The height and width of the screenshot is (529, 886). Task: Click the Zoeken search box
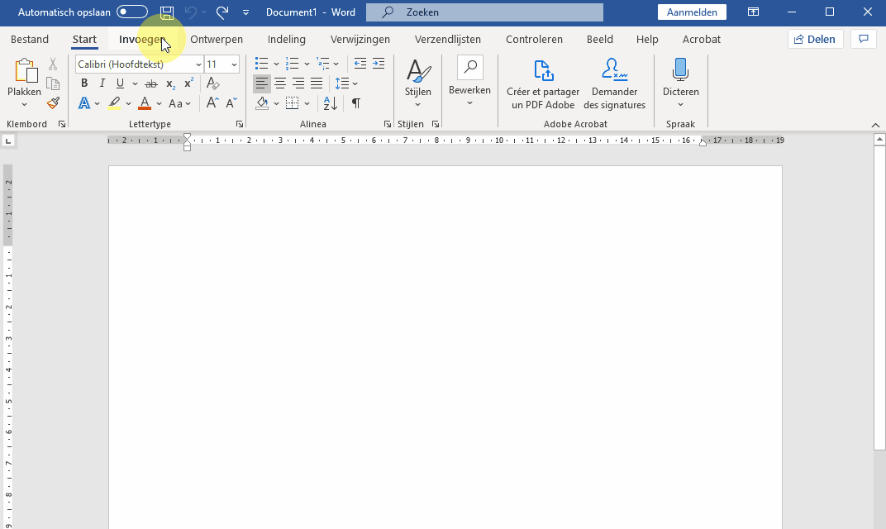tap(484, 12)
